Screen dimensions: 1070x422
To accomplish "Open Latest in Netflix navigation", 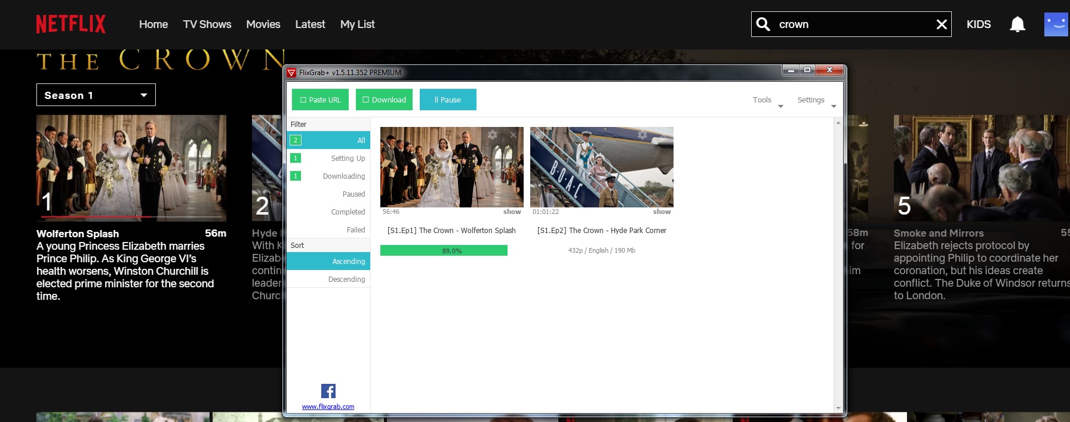I will (310, 24).
